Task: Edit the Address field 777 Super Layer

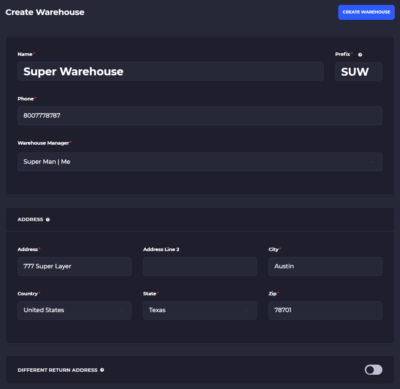Action: coord(74,266)
